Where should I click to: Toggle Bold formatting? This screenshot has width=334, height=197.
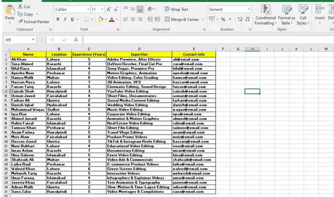58,20
